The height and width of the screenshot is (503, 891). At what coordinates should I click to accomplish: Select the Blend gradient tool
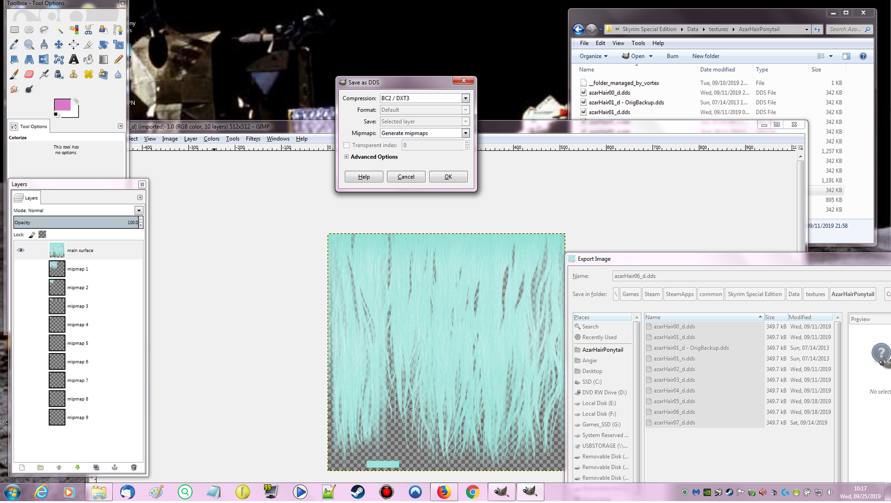tap(103, 60)
